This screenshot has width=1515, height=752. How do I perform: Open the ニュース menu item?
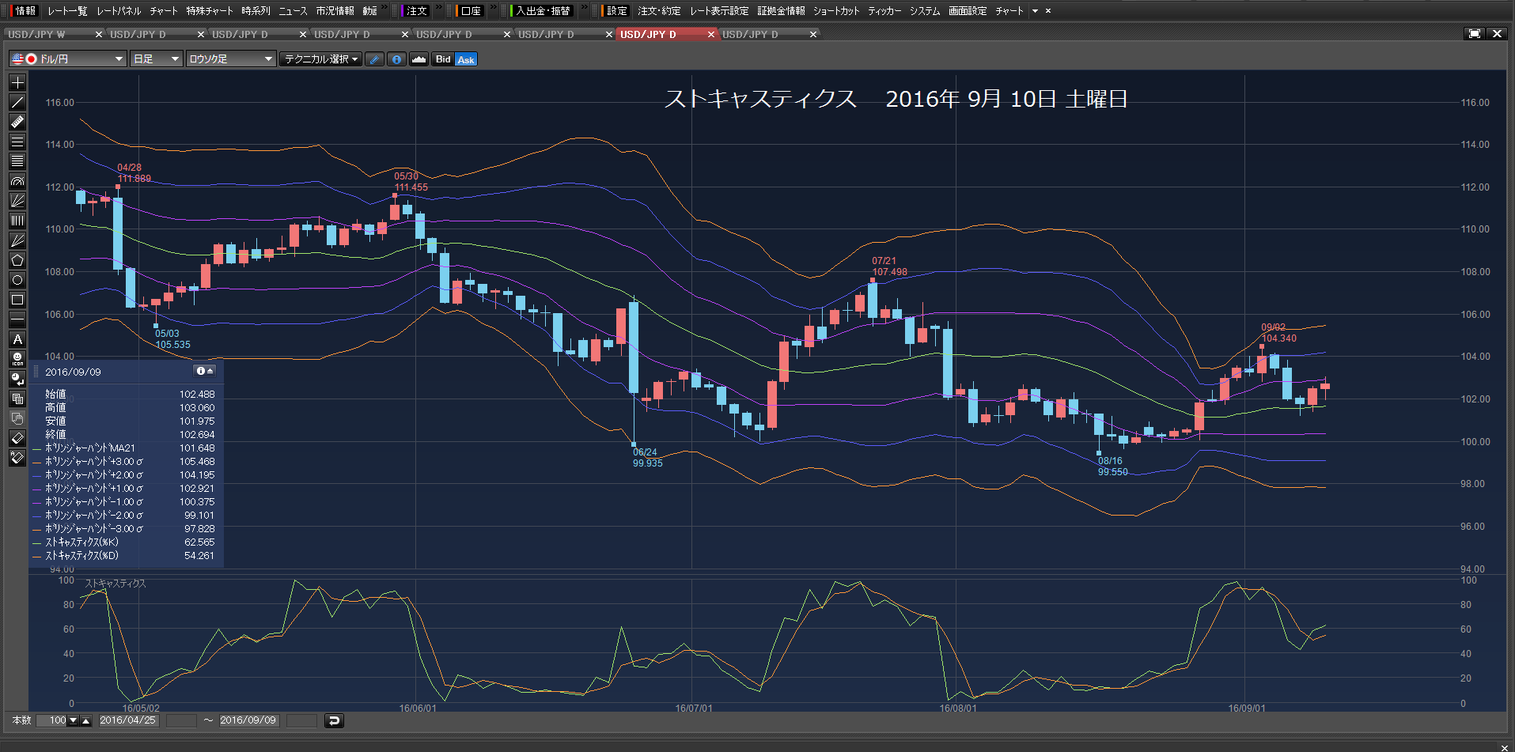293,11
